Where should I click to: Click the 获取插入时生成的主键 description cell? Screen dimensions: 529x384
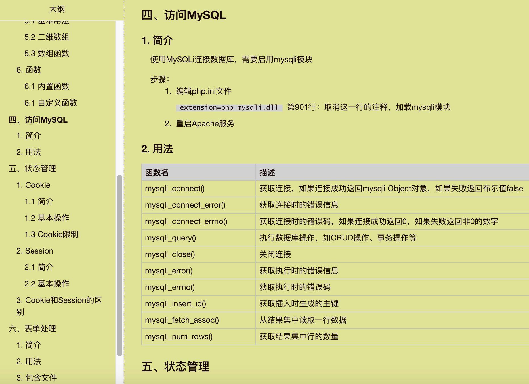click(392, 304)
